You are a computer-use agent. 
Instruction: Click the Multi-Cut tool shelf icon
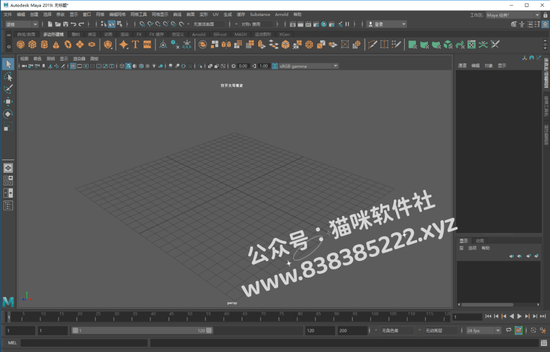[372, 44]
